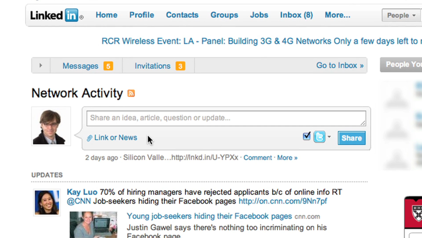The height and width of the screenshot is (238, 422).
Task: Click the Invitations count badge
Action: point(180,66)
